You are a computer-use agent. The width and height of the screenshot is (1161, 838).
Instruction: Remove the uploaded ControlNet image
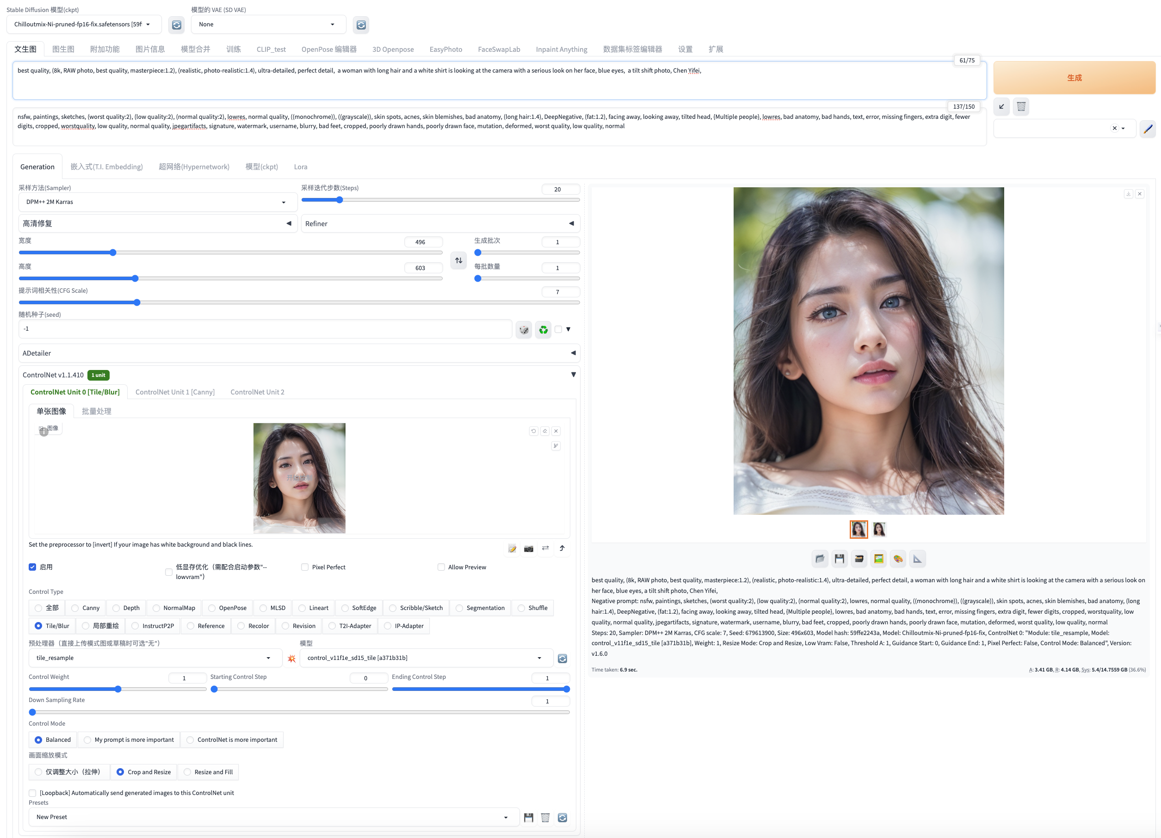556,431
